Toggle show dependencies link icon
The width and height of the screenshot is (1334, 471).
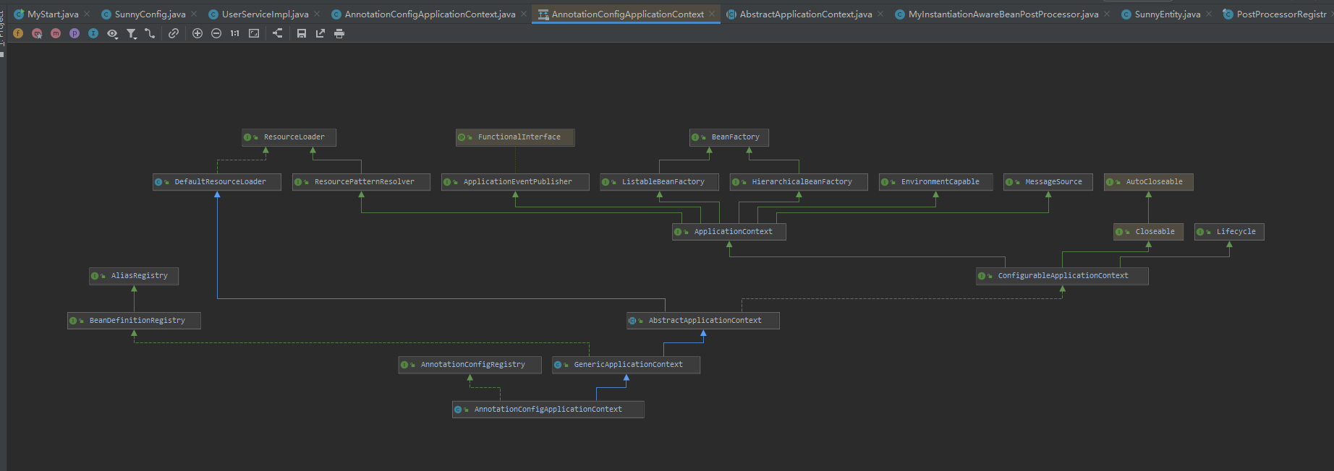(174, 33)
